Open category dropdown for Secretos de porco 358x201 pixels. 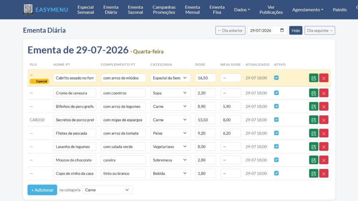click(170, 120)
